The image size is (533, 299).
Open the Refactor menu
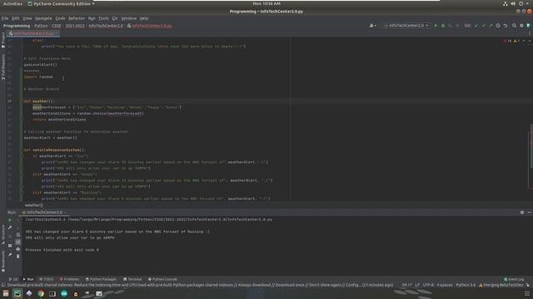pyautogui.click(x=77, y=18)
